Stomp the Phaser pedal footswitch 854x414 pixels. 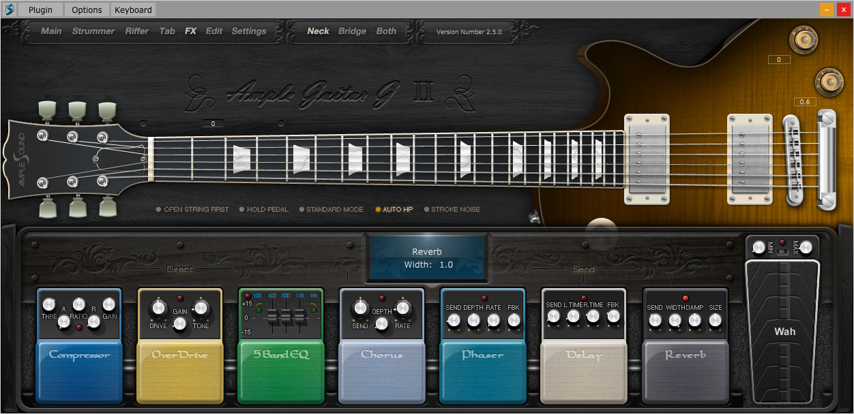(x=483, y=370)
